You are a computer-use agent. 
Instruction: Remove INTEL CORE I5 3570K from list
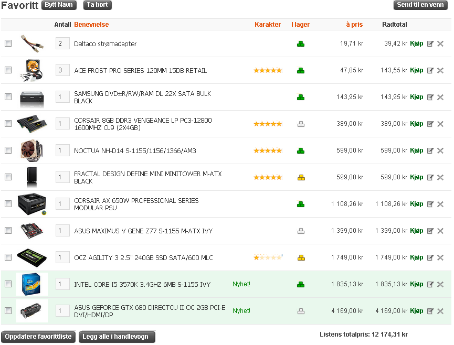tap(440, 284)
